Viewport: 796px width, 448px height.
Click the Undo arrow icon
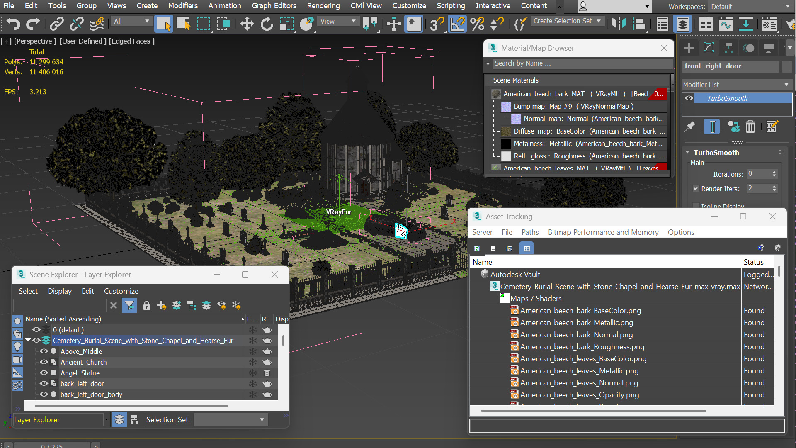point(14,24)
